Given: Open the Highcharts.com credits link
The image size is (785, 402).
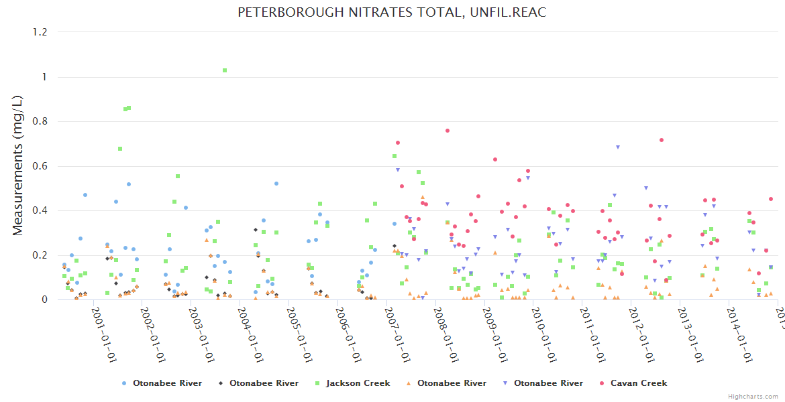Looking at the screenshot, I should point(753,396).
